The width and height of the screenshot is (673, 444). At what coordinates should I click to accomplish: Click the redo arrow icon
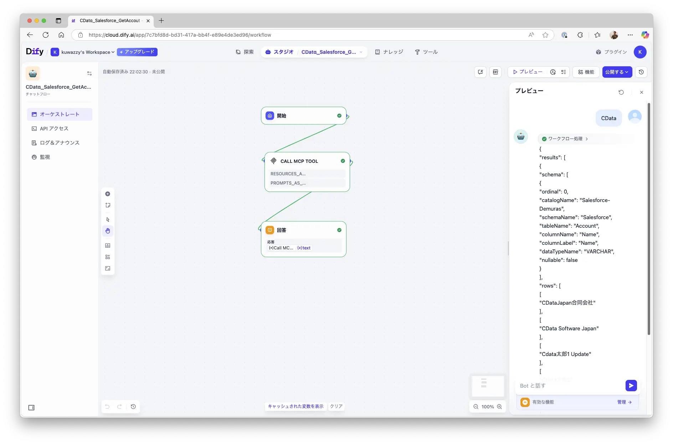pyautogui.click(x=120, y=407)
